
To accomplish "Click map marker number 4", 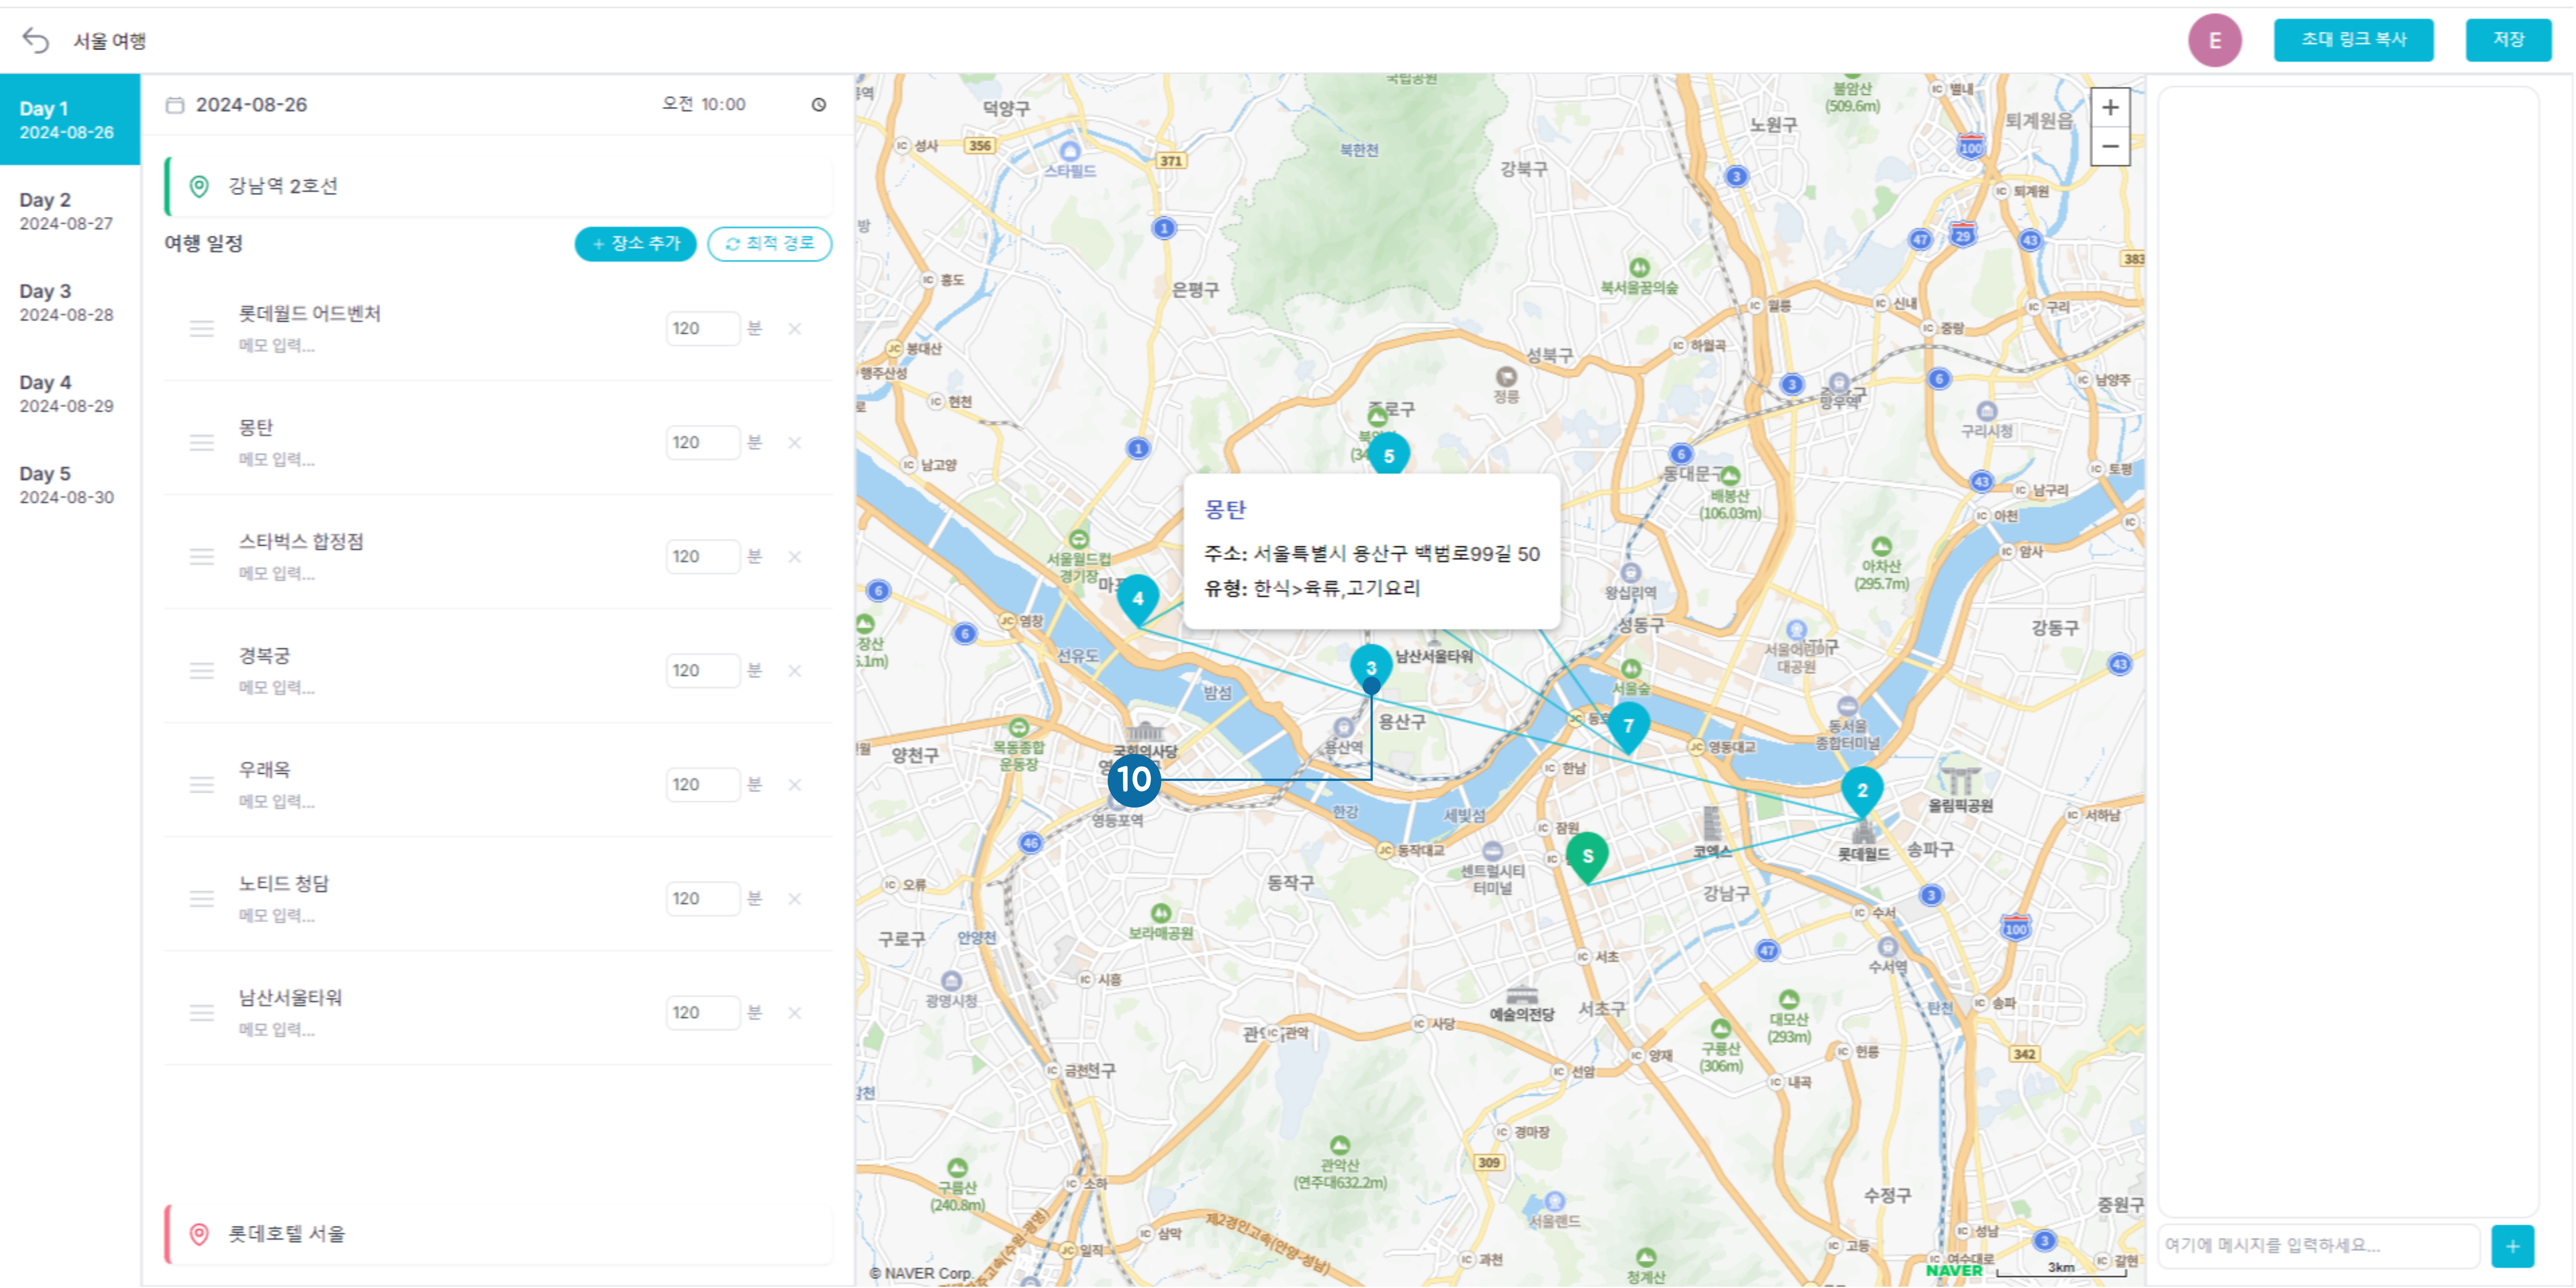I will (1138, 600).
